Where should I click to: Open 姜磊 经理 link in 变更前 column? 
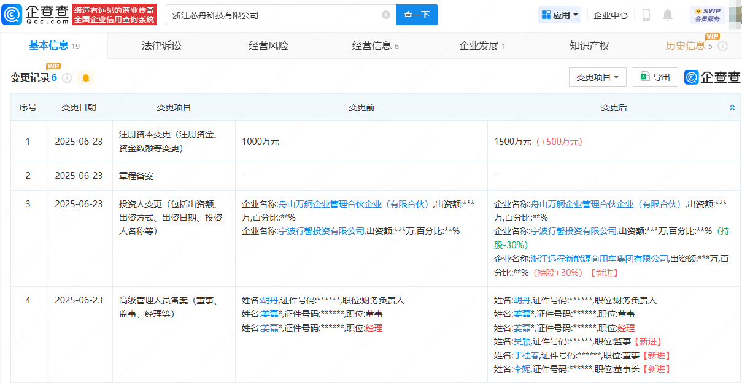tap(269, 328)
